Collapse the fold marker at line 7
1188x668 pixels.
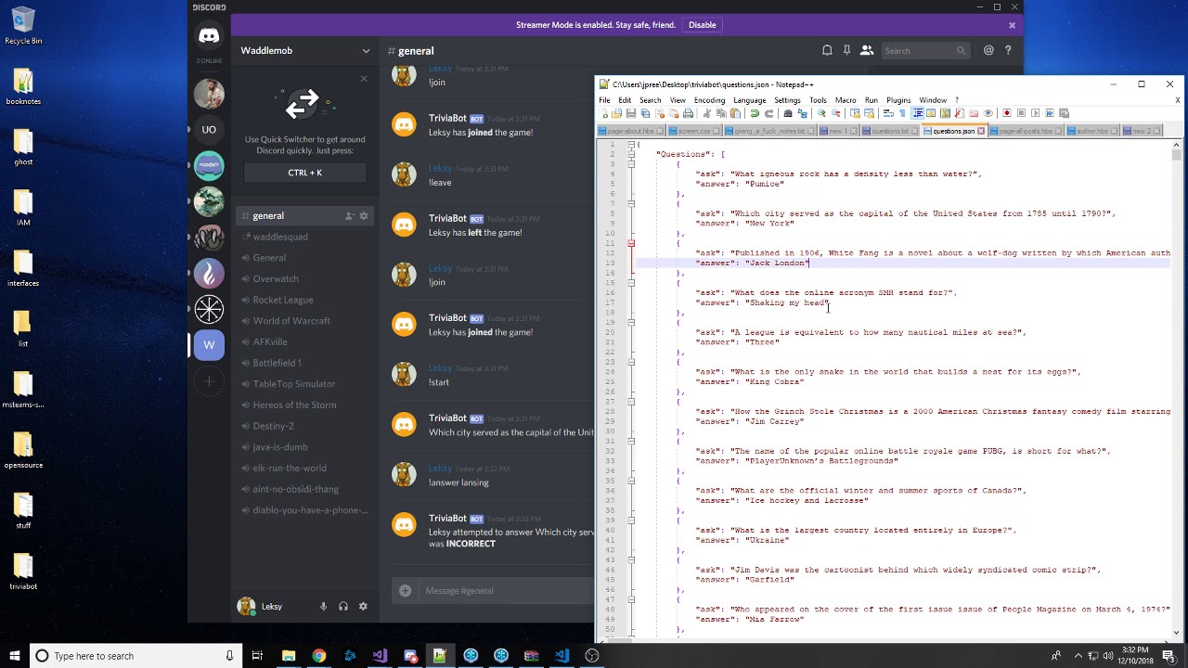coord(631,203)
